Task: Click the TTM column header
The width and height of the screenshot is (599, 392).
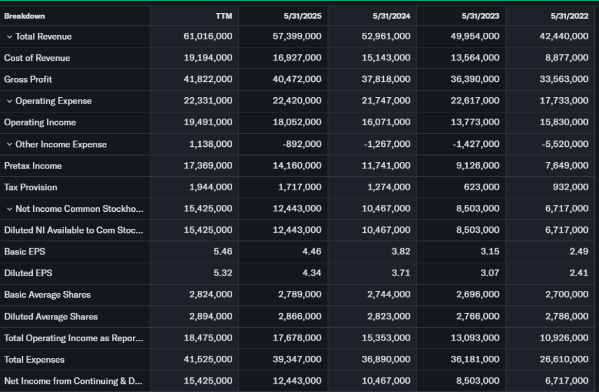Action: [x=223, y=16]
